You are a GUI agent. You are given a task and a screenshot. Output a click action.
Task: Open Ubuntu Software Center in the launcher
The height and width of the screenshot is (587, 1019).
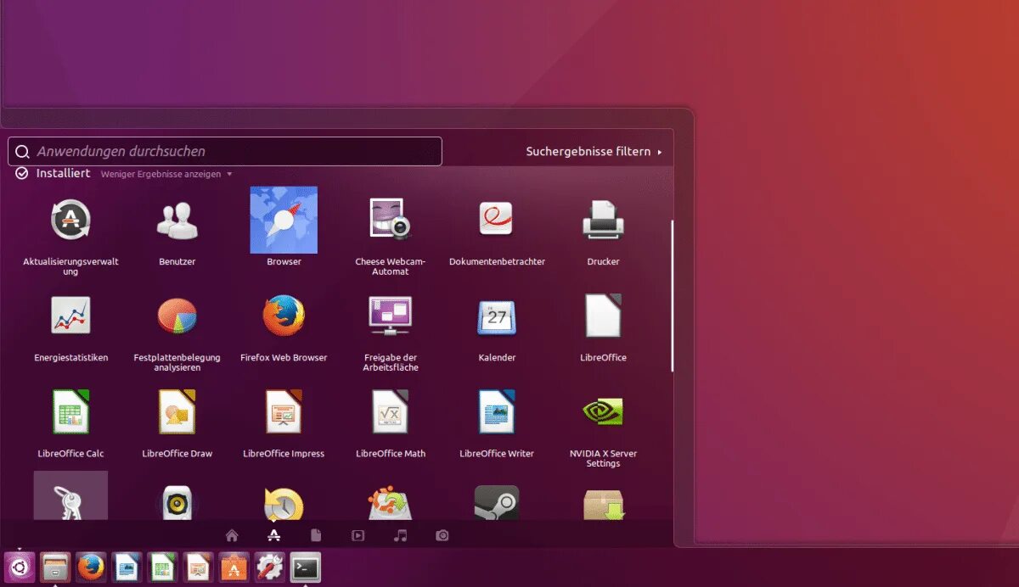(x=234, y=567)
